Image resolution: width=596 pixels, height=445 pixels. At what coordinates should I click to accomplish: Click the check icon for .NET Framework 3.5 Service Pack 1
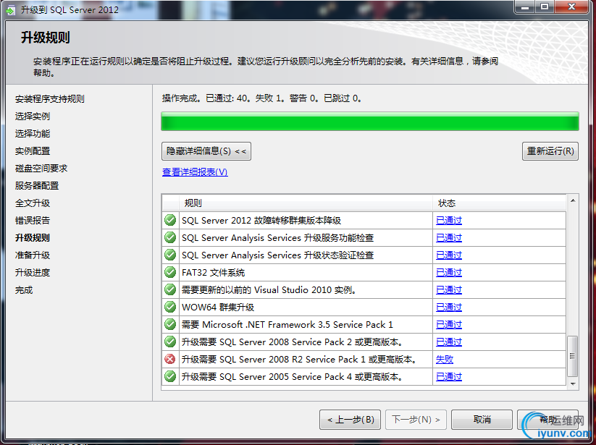pos(170,324)
